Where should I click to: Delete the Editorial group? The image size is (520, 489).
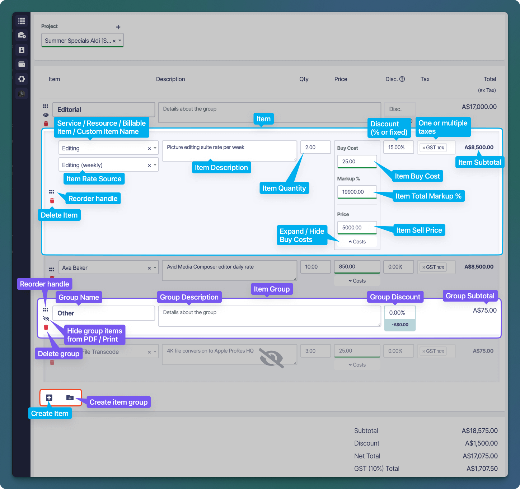pos(46,124)
